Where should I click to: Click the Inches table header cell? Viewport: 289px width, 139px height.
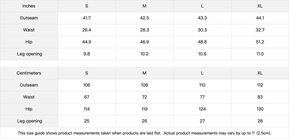click(29, 6)
